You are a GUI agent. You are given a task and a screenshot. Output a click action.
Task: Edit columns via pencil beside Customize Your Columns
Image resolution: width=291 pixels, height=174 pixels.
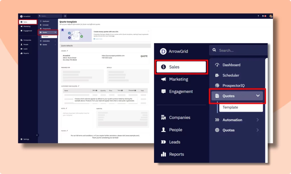pyautogui.click(x=79, y=86)
